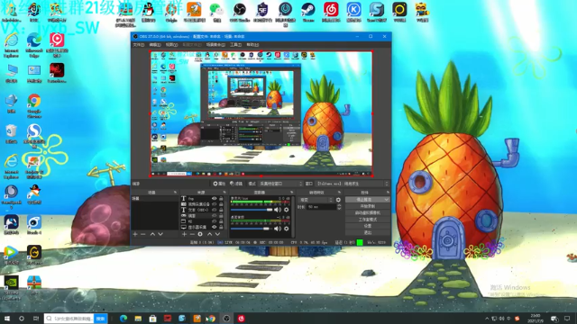This screenshot has width=577, height=324.
Task: Open Windows Start menu
Action: tap(6, 319)
